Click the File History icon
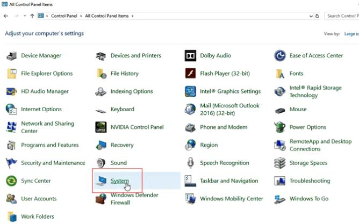Image resolution: width=359 pixels, height=224 pixels. [x=101, y=74]
